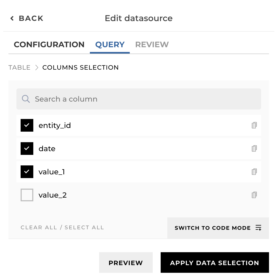Open the Review tab

coord(152,45)
